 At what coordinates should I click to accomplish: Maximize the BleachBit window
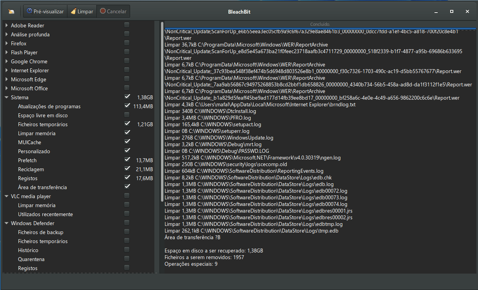452,12
